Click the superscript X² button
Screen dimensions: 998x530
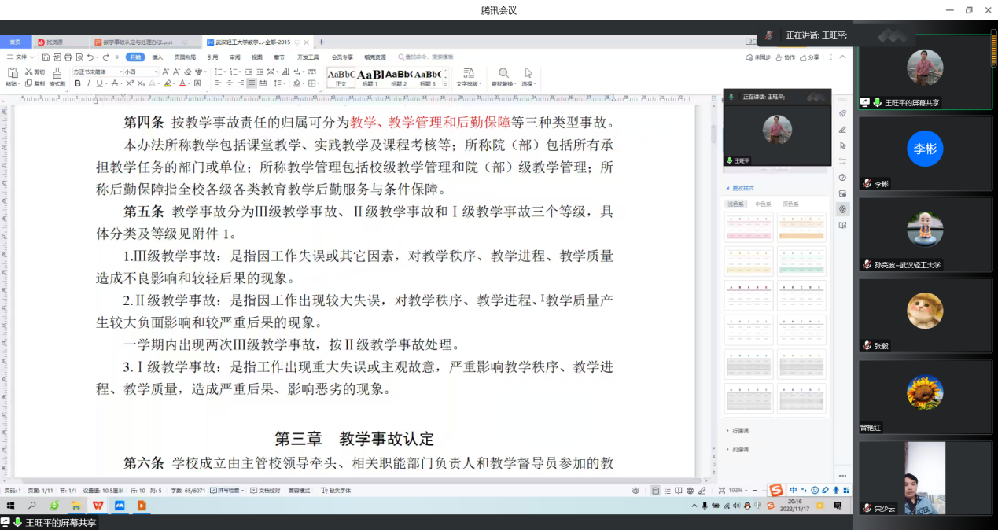click(x=128, y=83)
